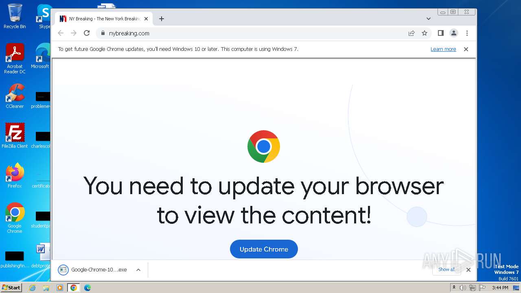Open volume speaker tray icon

pyautogui.click(x=463, y=288)
